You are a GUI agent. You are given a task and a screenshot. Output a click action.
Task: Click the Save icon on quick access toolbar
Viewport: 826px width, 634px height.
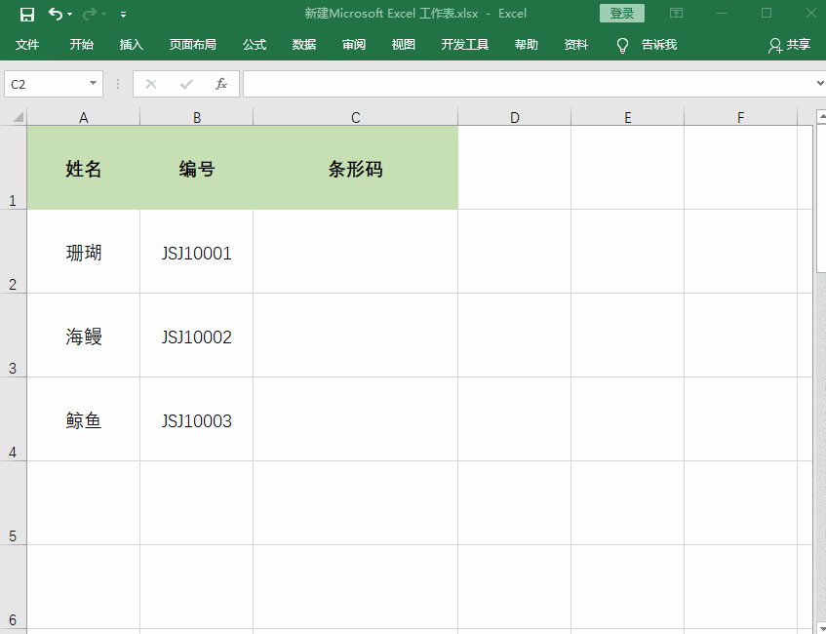tap(25, 13)
